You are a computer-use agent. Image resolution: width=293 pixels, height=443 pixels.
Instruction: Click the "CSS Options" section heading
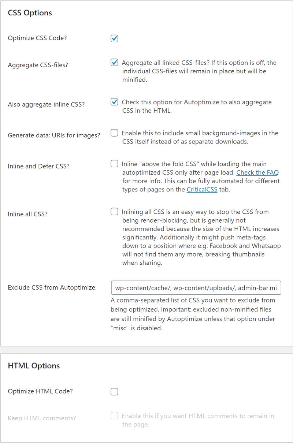(x=30, y=13)
